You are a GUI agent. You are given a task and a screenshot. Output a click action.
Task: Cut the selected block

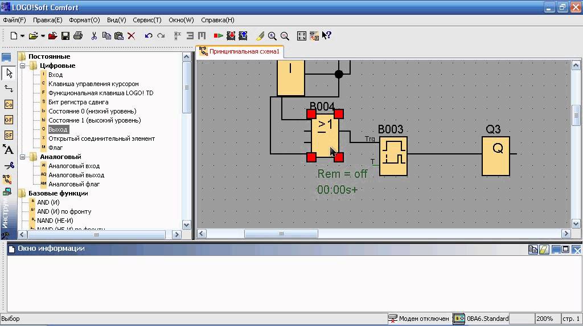(94, 36)
